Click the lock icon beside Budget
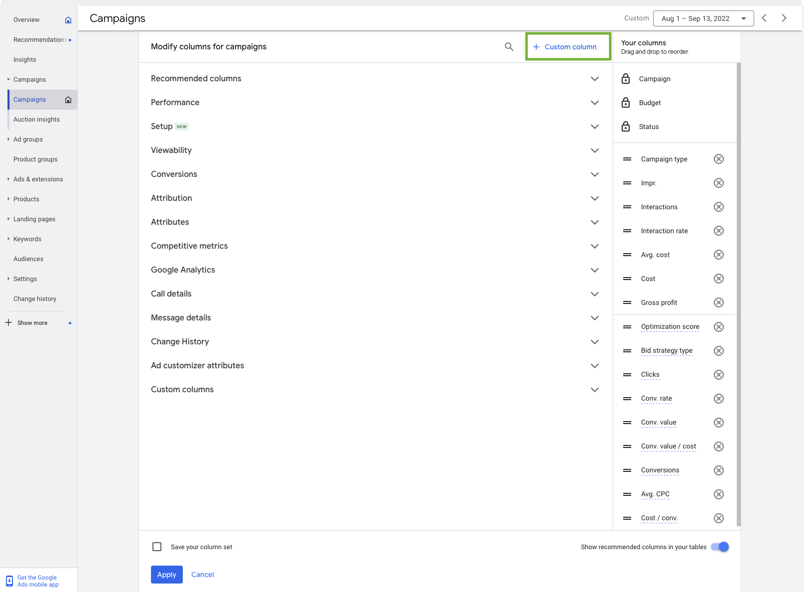The image size is (804, 592). pos(626,103)
